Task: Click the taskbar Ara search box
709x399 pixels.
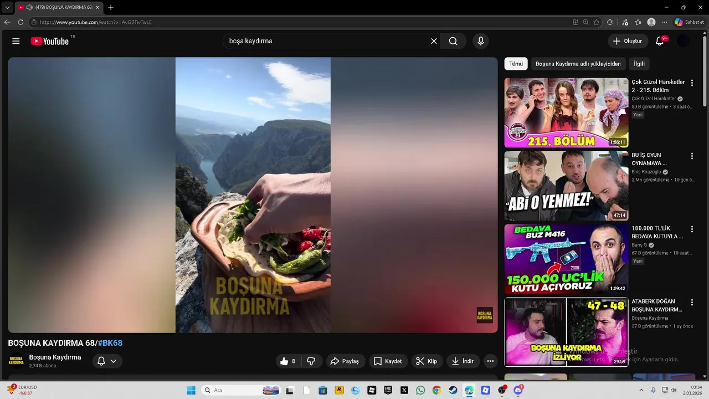Action: tap(241, 390)
